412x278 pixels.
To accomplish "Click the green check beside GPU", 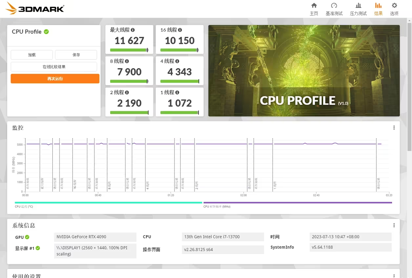I will [x=27, y=237].
